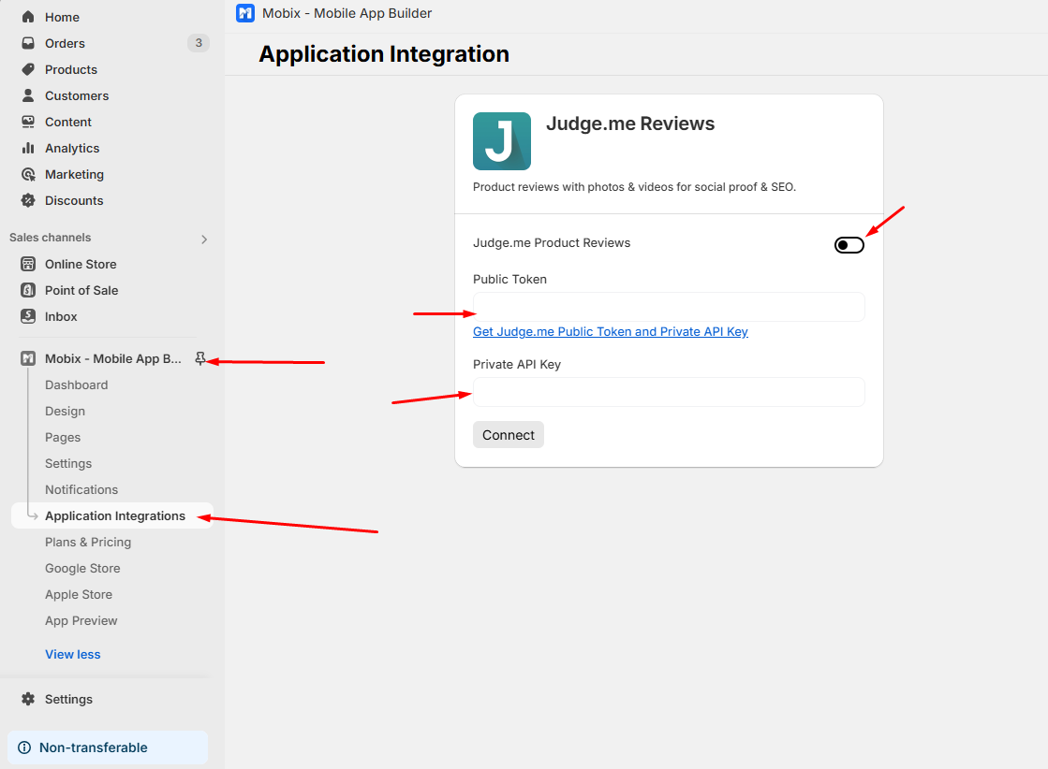Click the Judge.me Reviews title
This screenshot has height=769, width=1048.
click(x=630, y=123)
